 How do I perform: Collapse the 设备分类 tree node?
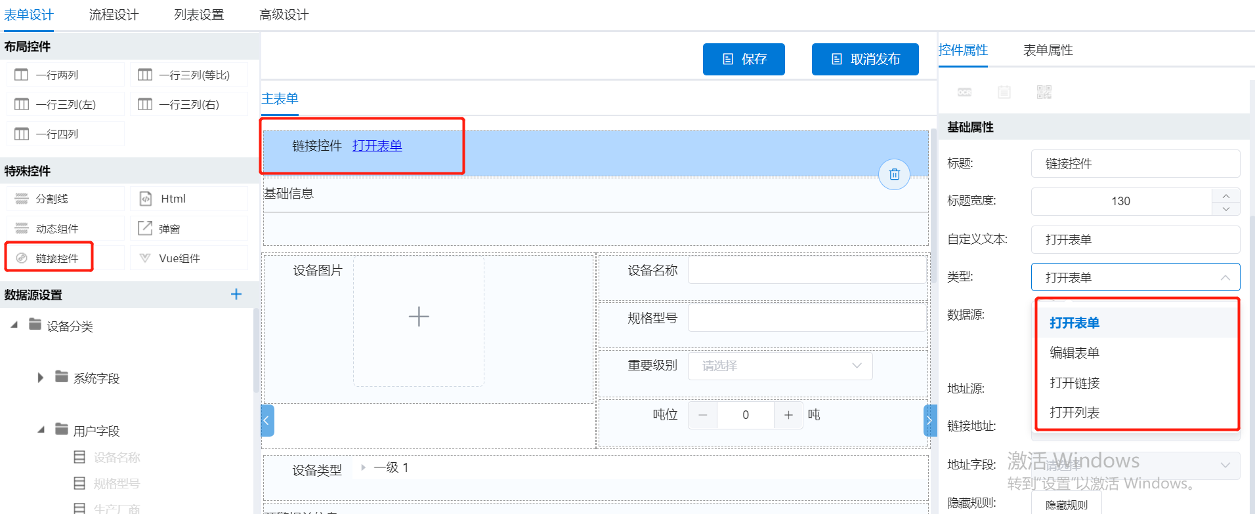(14, 325)
